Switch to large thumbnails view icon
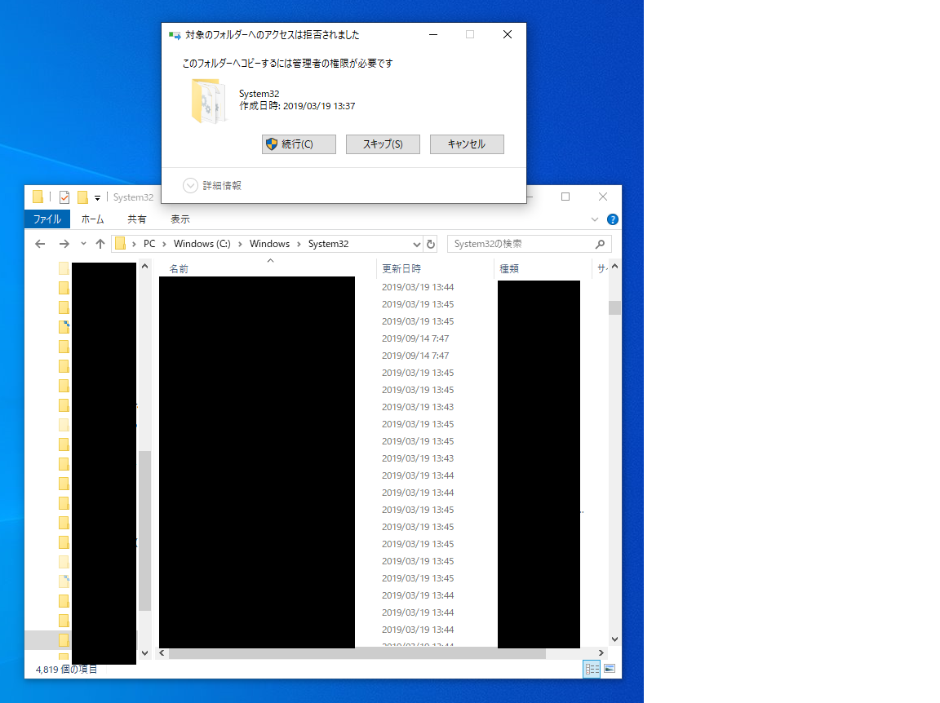The image size is (940, 703). 610,669
